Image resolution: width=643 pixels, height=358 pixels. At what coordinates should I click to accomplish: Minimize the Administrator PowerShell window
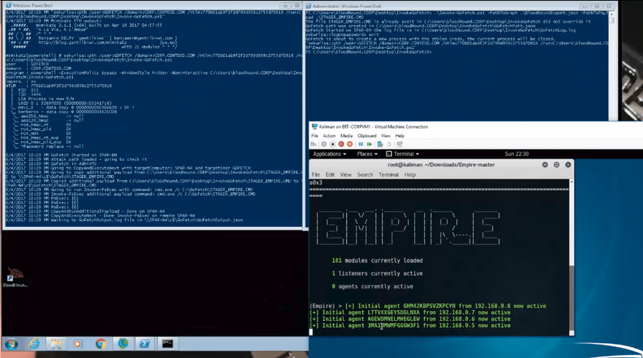585,6
